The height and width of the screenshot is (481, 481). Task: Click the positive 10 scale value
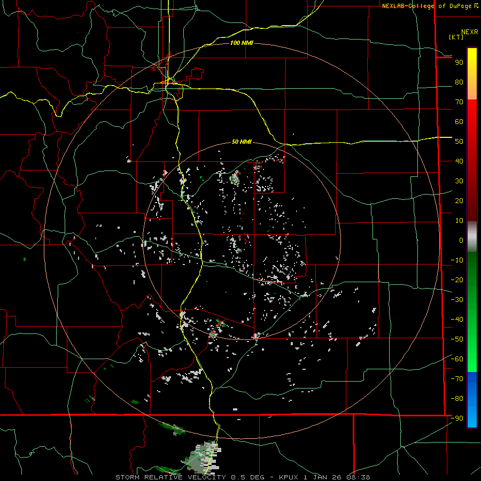point(459,221)
